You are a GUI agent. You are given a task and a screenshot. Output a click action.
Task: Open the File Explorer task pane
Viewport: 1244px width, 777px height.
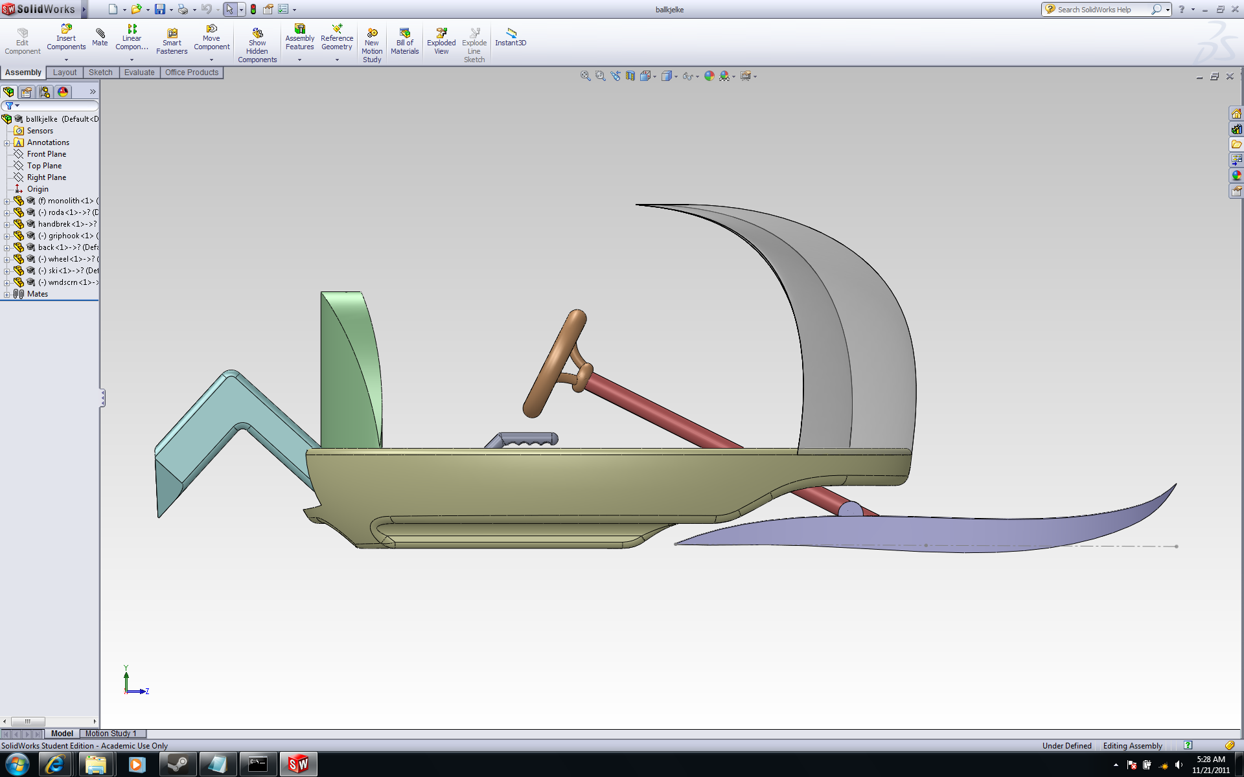tap(1236, 144)
